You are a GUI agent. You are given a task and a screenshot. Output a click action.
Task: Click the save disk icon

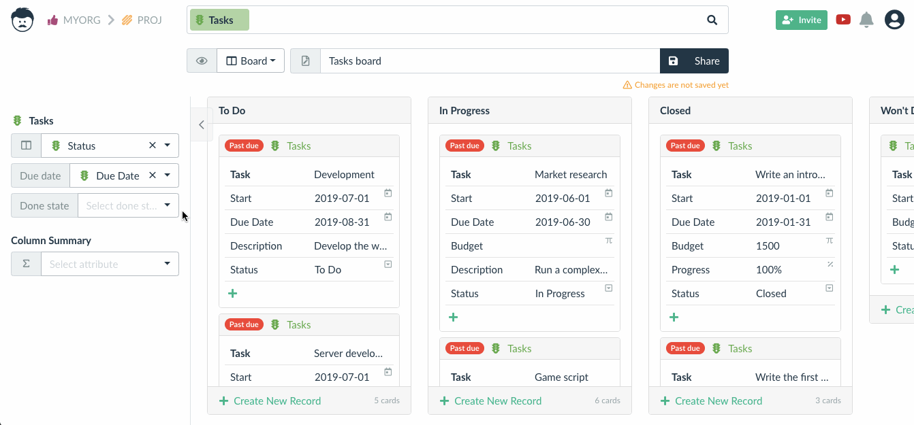pos(673,61)
